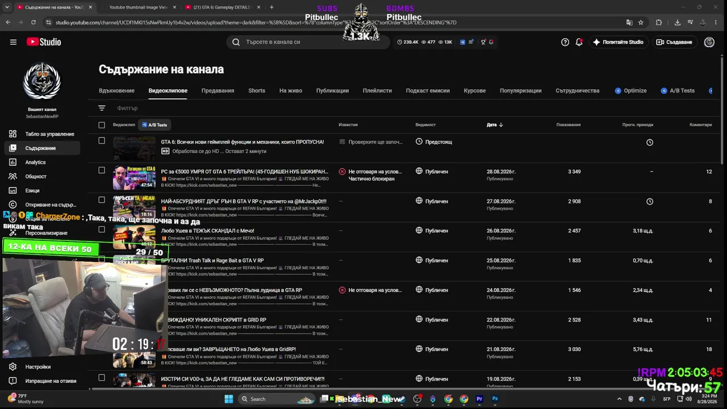Open video title PC за €5000 УМРЯ ОТ GTA 6

point(245,172)
